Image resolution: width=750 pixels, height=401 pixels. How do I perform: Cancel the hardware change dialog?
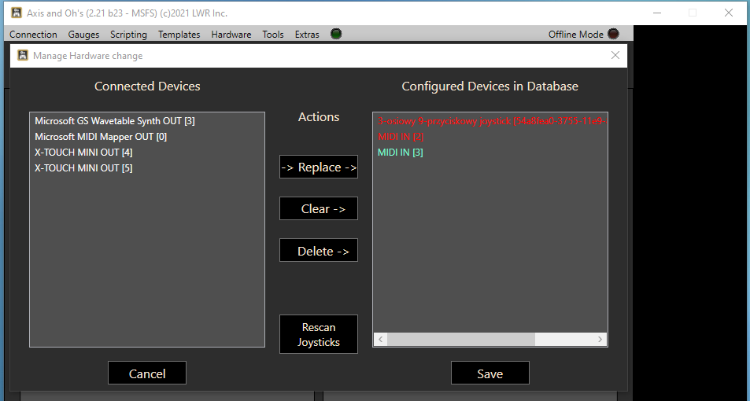coord(147,373)
